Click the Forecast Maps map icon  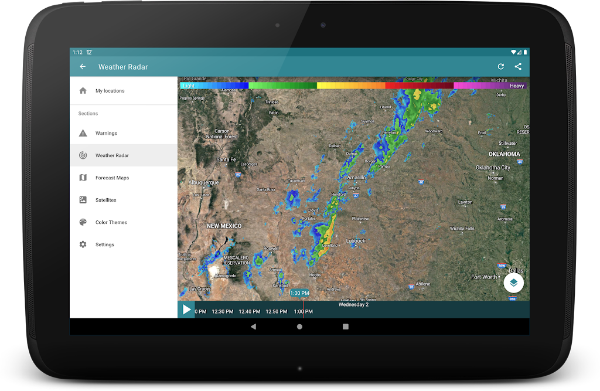pos(83,177)
